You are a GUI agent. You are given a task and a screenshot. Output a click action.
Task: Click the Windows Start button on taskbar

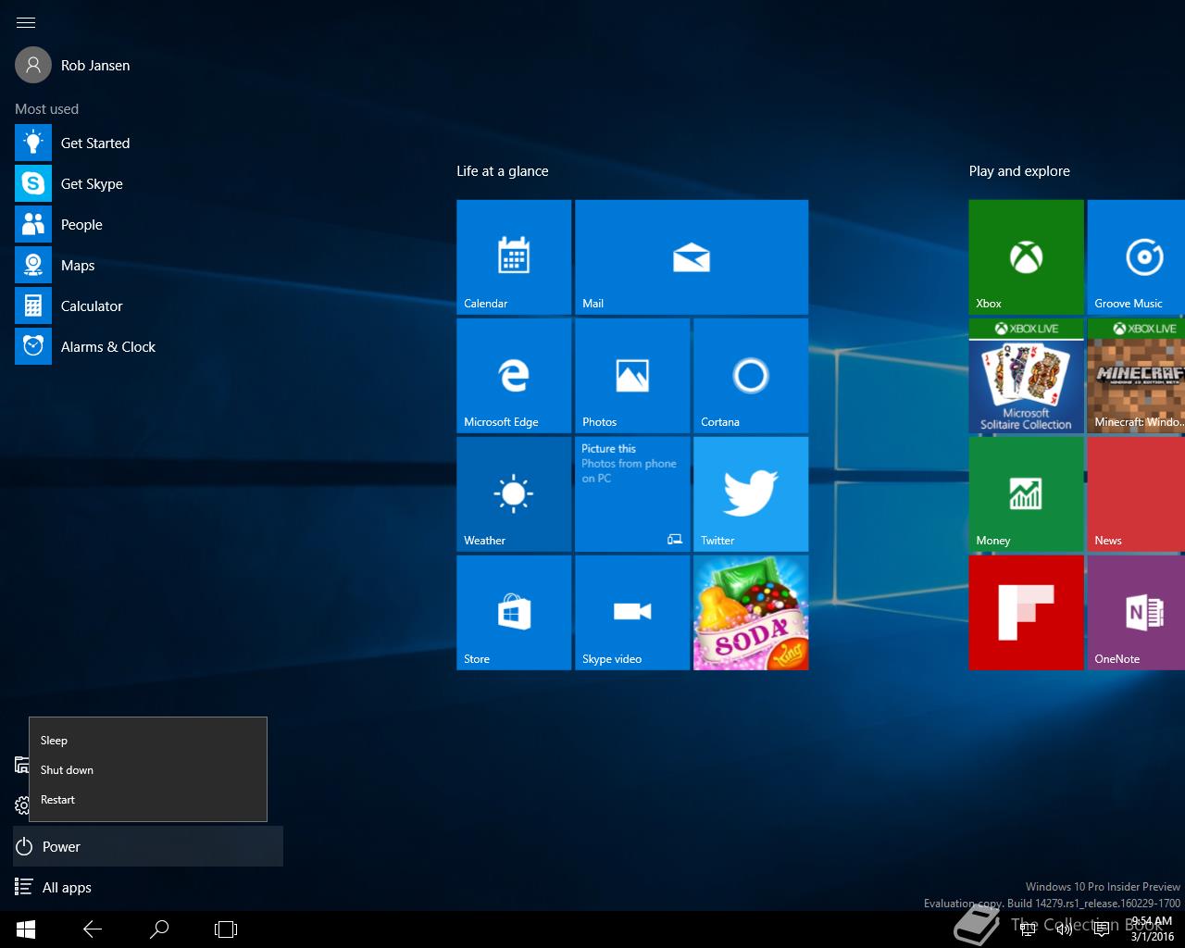click(x=26, y=929)
